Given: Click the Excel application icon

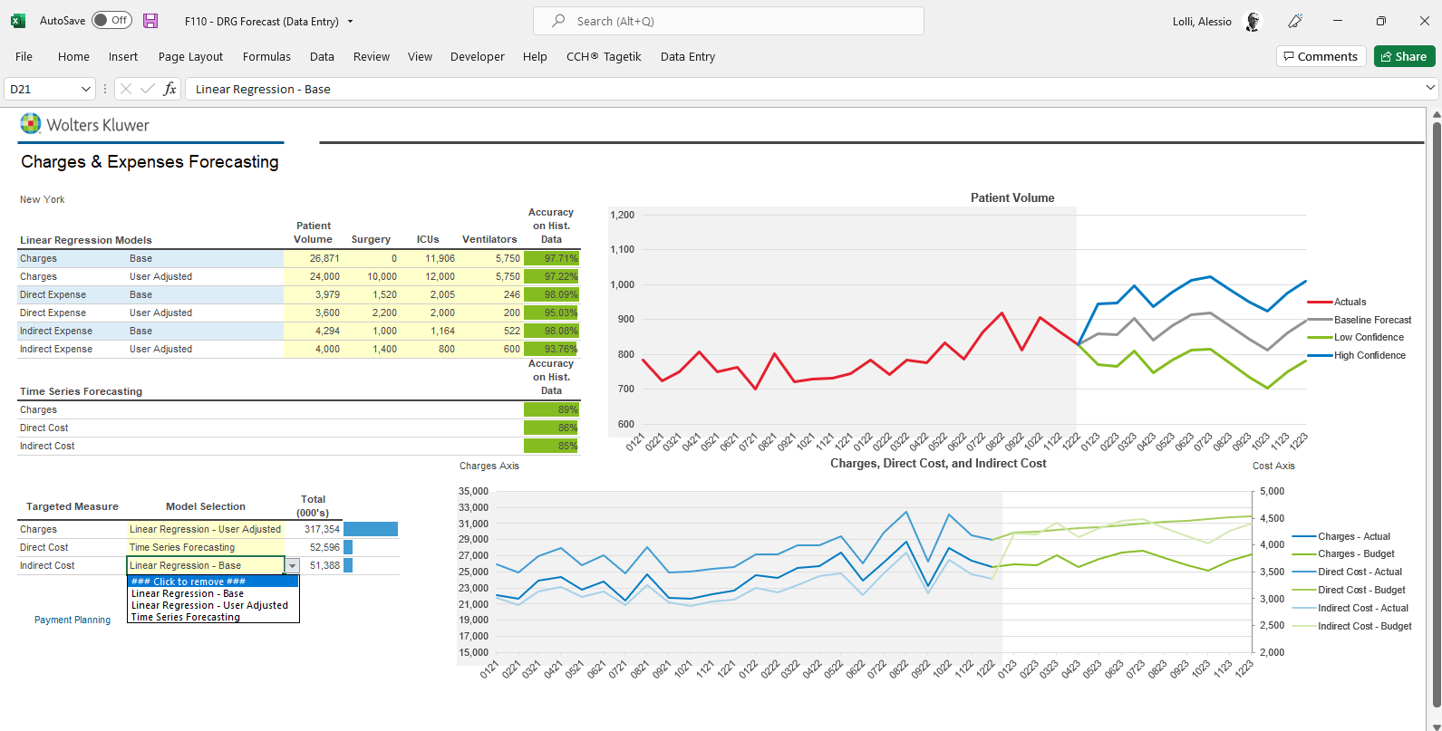Looking at the screenshot, I should coord(17,21).
